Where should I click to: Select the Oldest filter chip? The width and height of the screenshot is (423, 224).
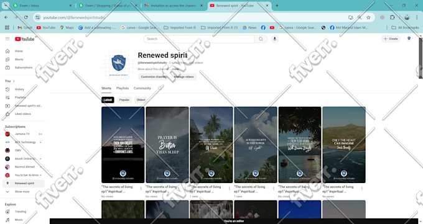(141, 100)
